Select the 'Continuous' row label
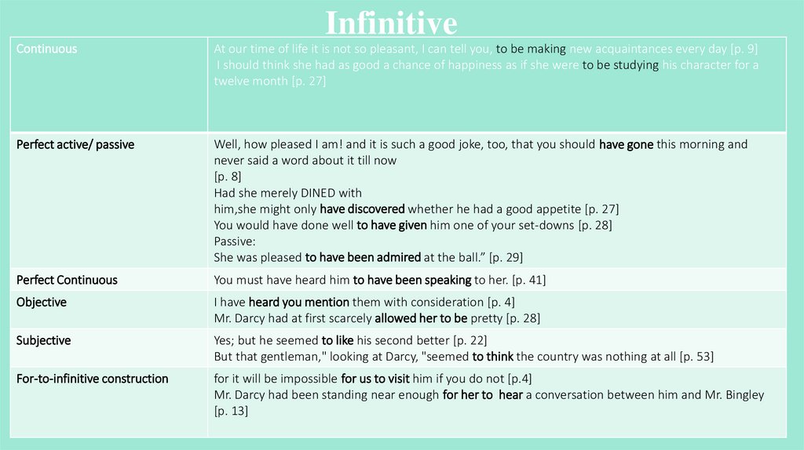Image resolution: width=804 pixels, height=450 pixels. (x=47, y=49)
